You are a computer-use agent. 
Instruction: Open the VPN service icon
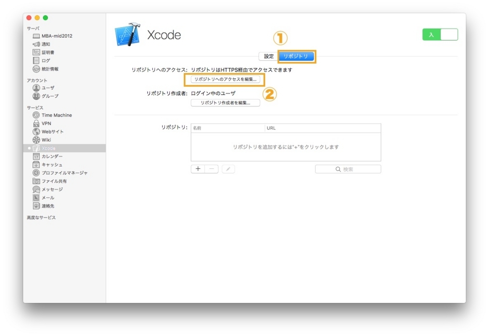pyautogui.click(x=36, y=124)
